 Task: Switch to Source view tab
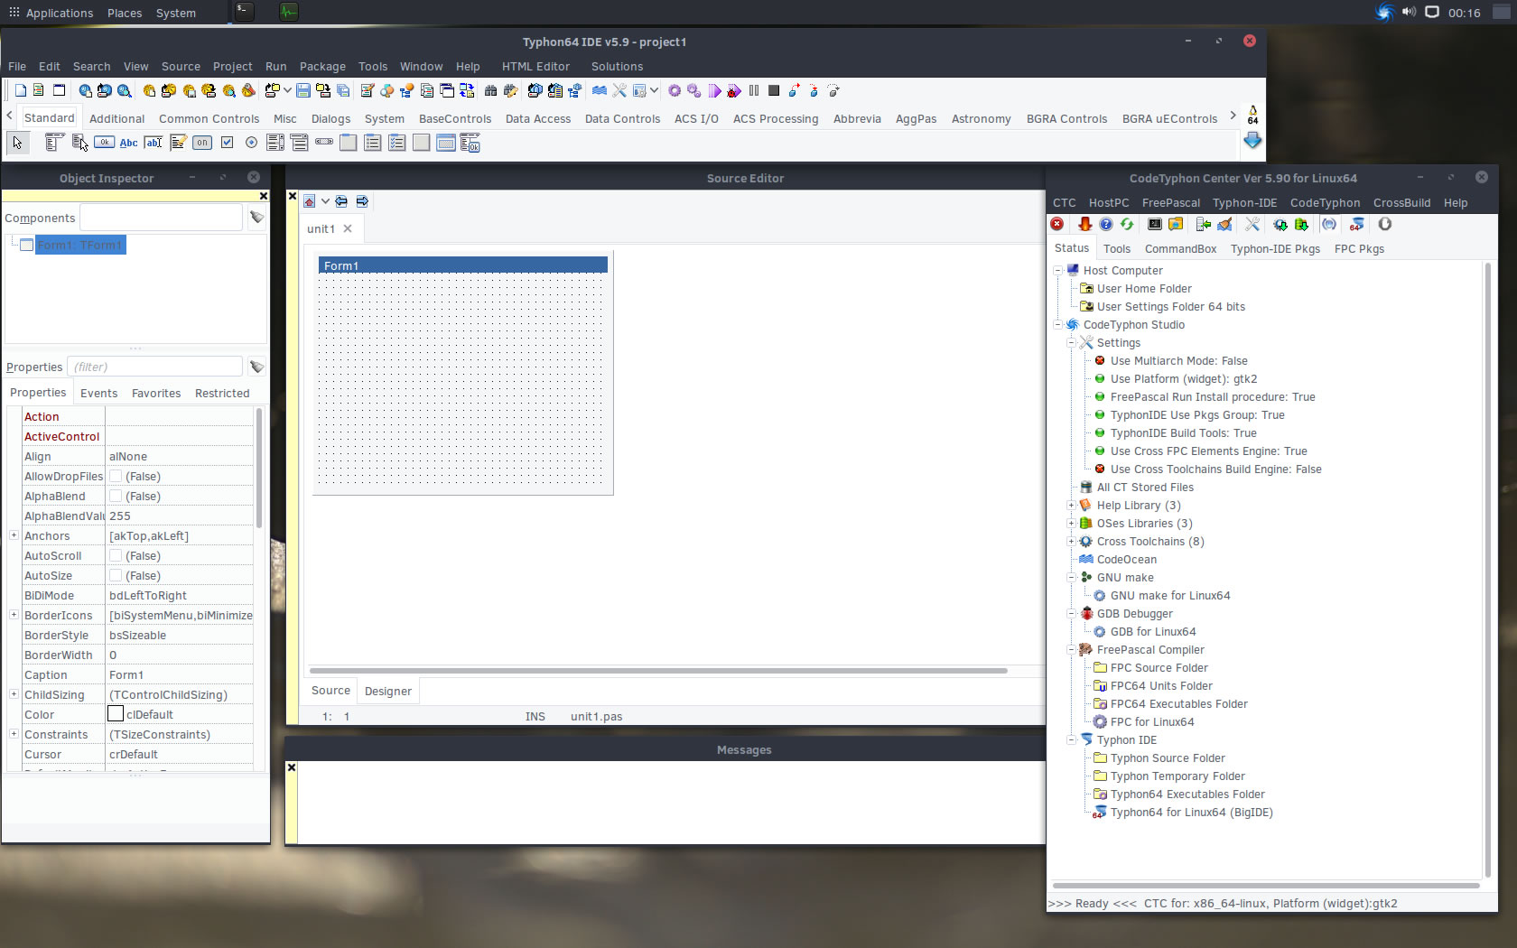coord(330,691)
